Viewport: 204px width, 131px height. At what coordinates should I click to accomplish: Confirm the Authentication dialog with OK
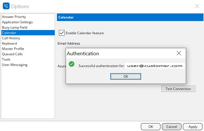[126, 77]
